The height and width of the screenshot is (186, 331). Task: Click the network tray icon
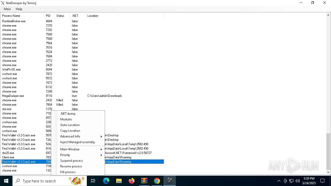coord(291,181)
